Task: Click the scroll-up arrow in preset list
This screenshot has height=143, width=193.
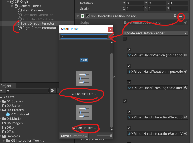Action: (112, 42)
